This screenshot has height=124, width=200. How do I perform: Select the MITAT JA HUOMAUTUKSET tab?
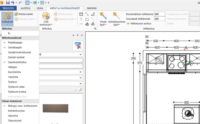point(65,8)
